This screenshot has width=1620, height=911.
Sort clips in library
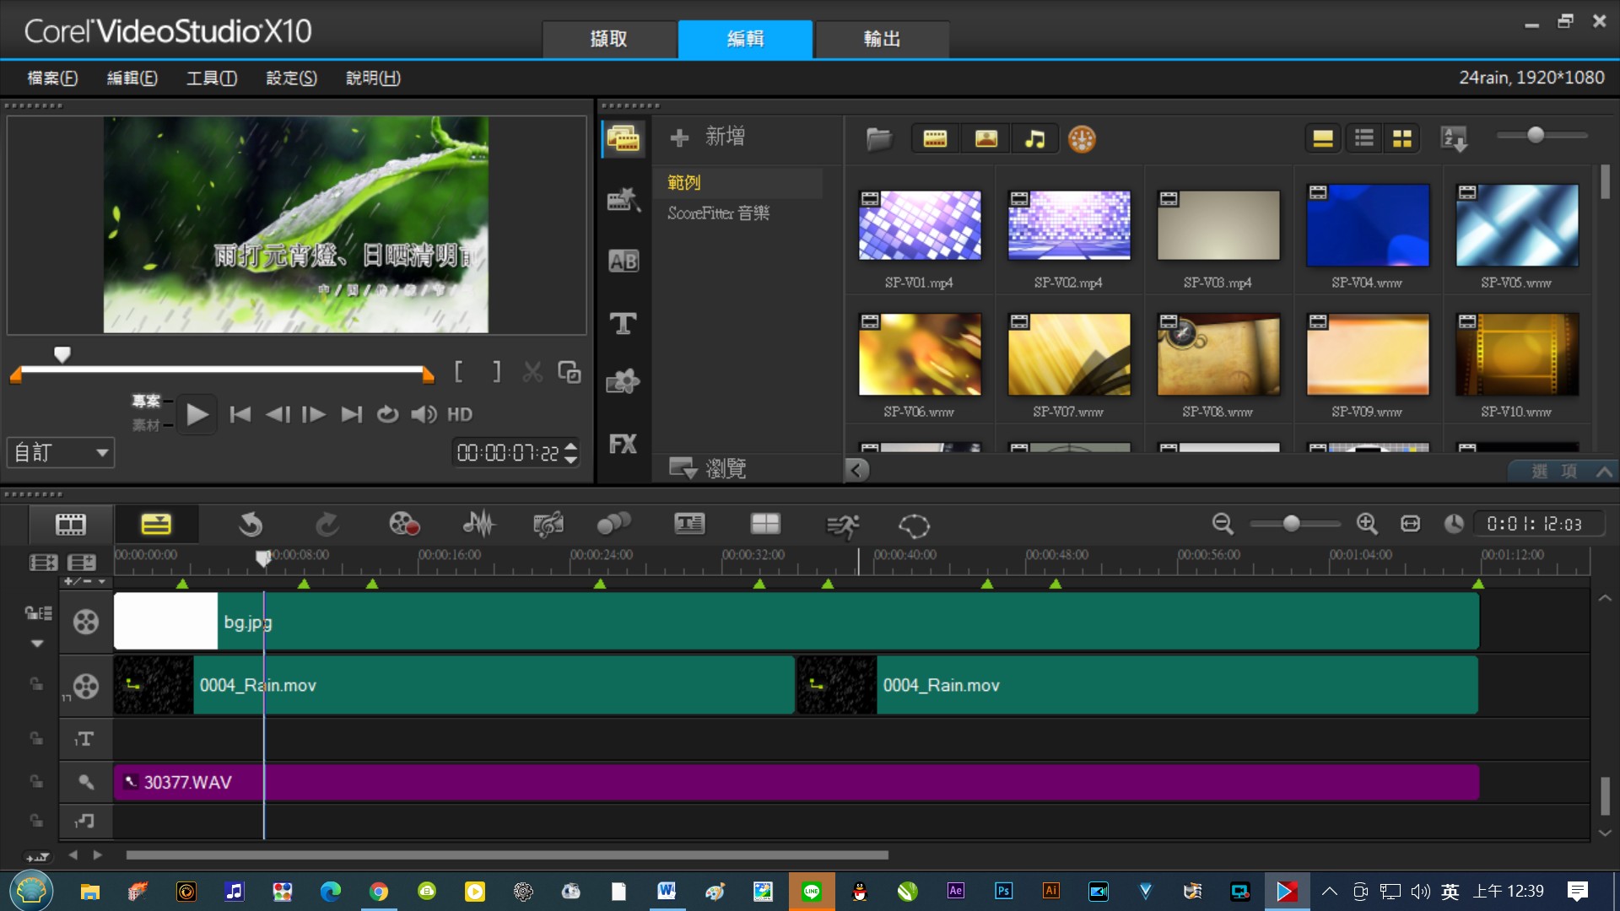(x=1455, y=138)
